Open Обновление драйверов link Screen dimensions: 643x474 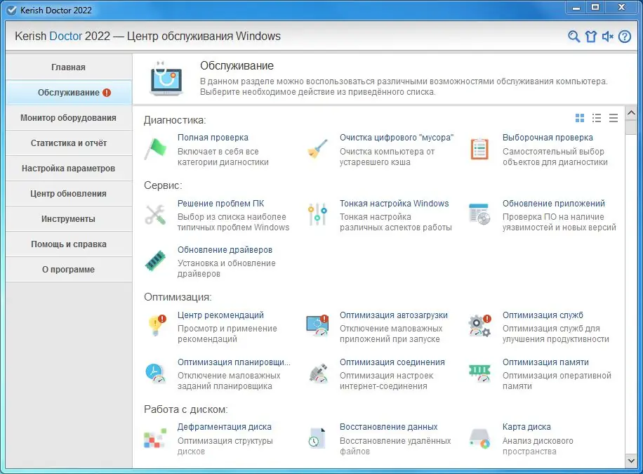[x=225, y=249]
